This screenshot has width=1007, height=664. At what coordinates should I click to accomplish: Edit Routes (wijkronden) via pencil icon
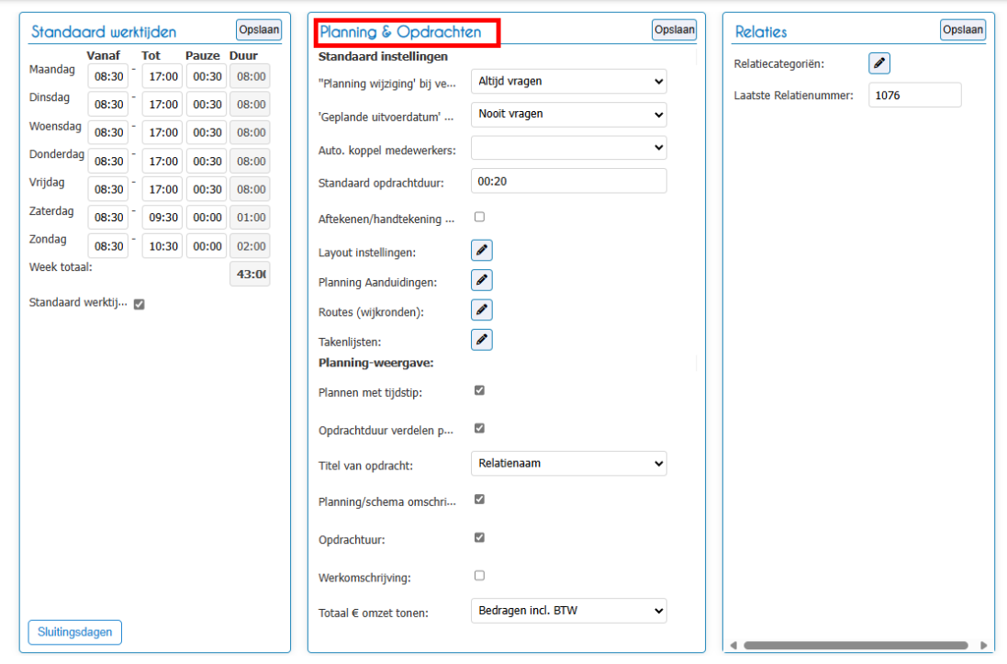pos(482,309)
